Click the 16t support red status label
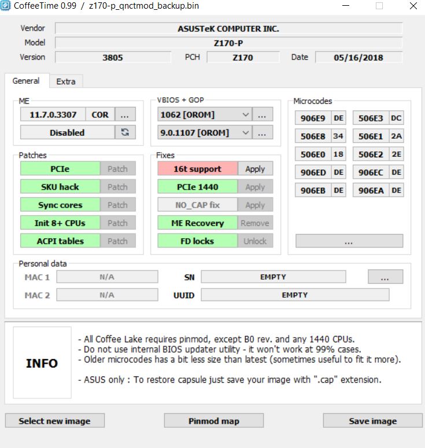Viewport: 425px width, 448px height. click(198, 169)
